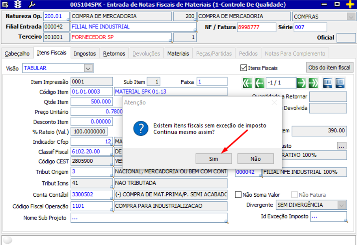
Task: Click the remove record icon with minus
Action: point(340,83)
